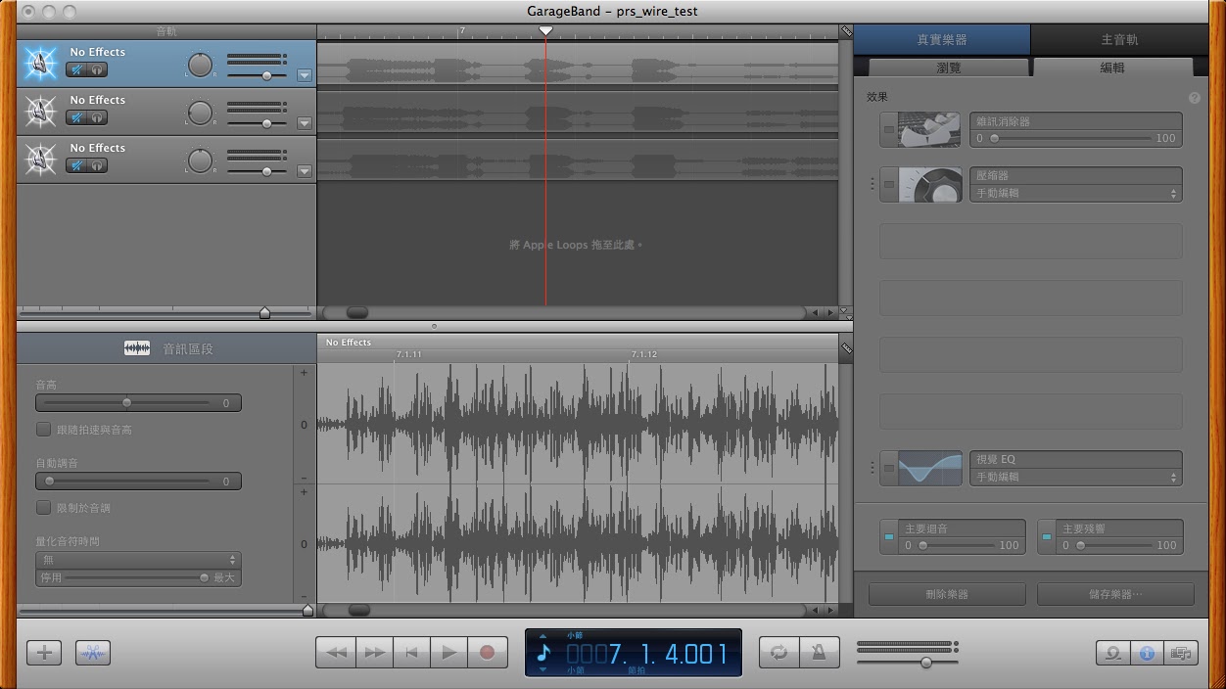Click the rewind transport button

coord(336,653)
